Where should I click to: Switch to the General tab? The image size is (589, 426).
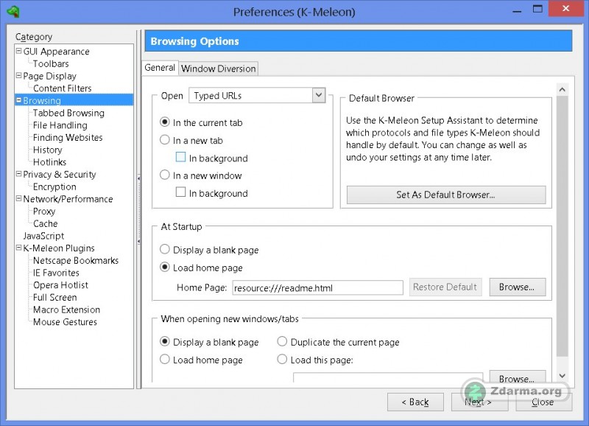coord(160,68)
